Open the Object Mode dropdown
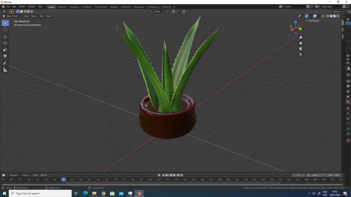Screen dimensions: 351x197 pyautogui.click(x=12, y=16)
